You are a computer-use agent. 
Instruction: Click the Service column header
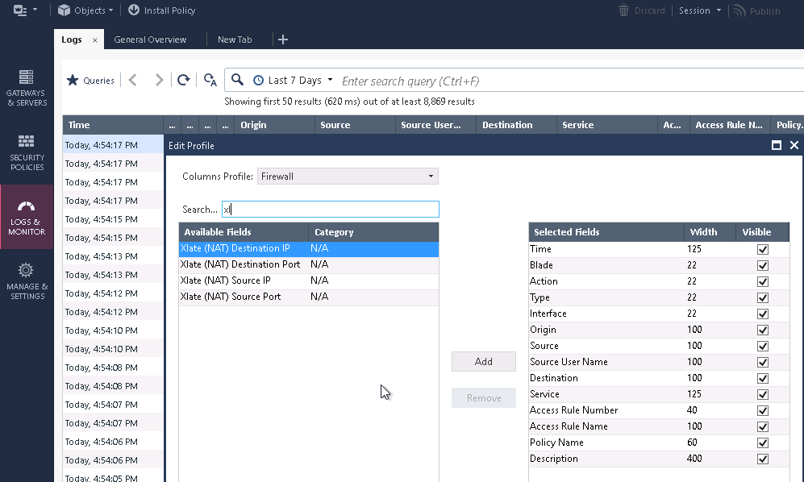606,125
